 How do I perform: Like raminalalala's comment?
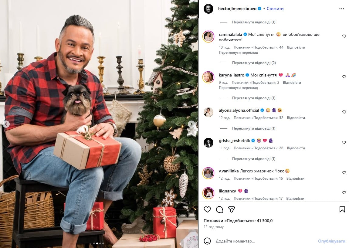(344, 36)
